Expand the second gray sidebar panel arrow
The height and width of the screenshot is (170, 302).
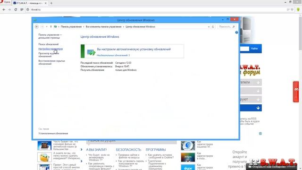click(258, 91)
